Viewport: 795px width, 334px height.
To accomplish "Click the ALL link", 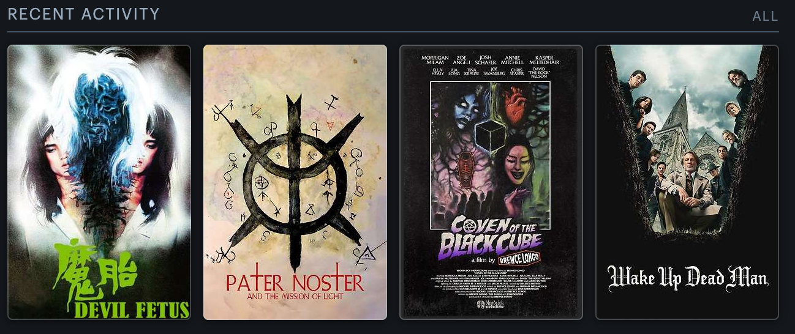I will [x=765, y=17].
